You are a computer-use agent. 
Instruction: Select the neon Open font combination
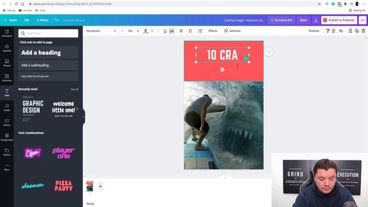[x=33, y=153]
